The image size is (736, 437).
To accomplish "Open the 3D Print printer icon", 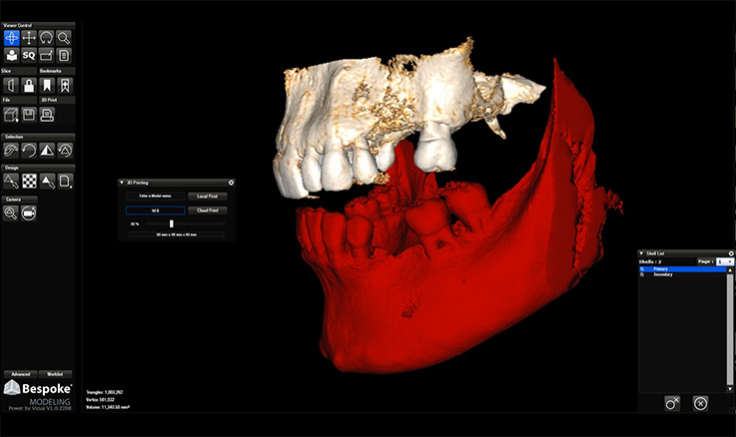I will coord(47,115).
